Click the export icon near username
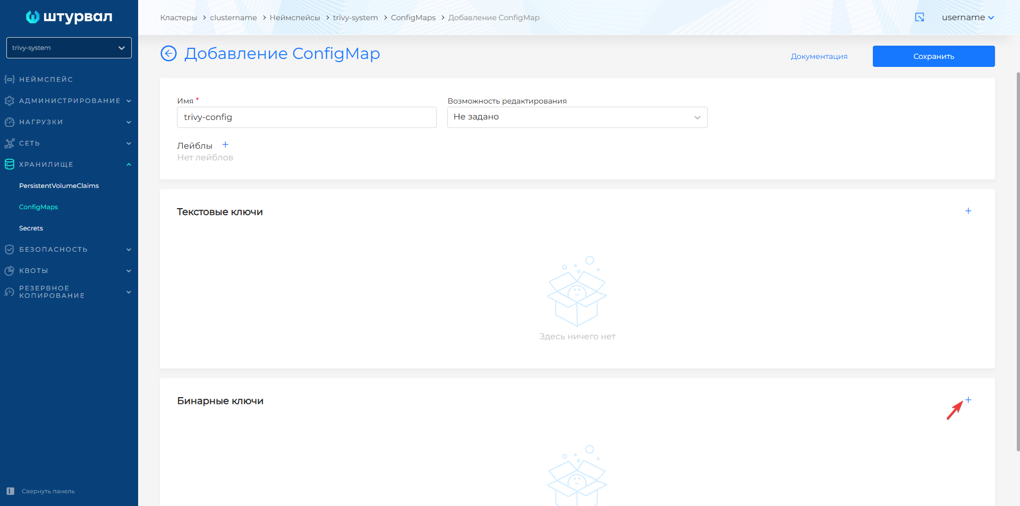 (920, 17)
